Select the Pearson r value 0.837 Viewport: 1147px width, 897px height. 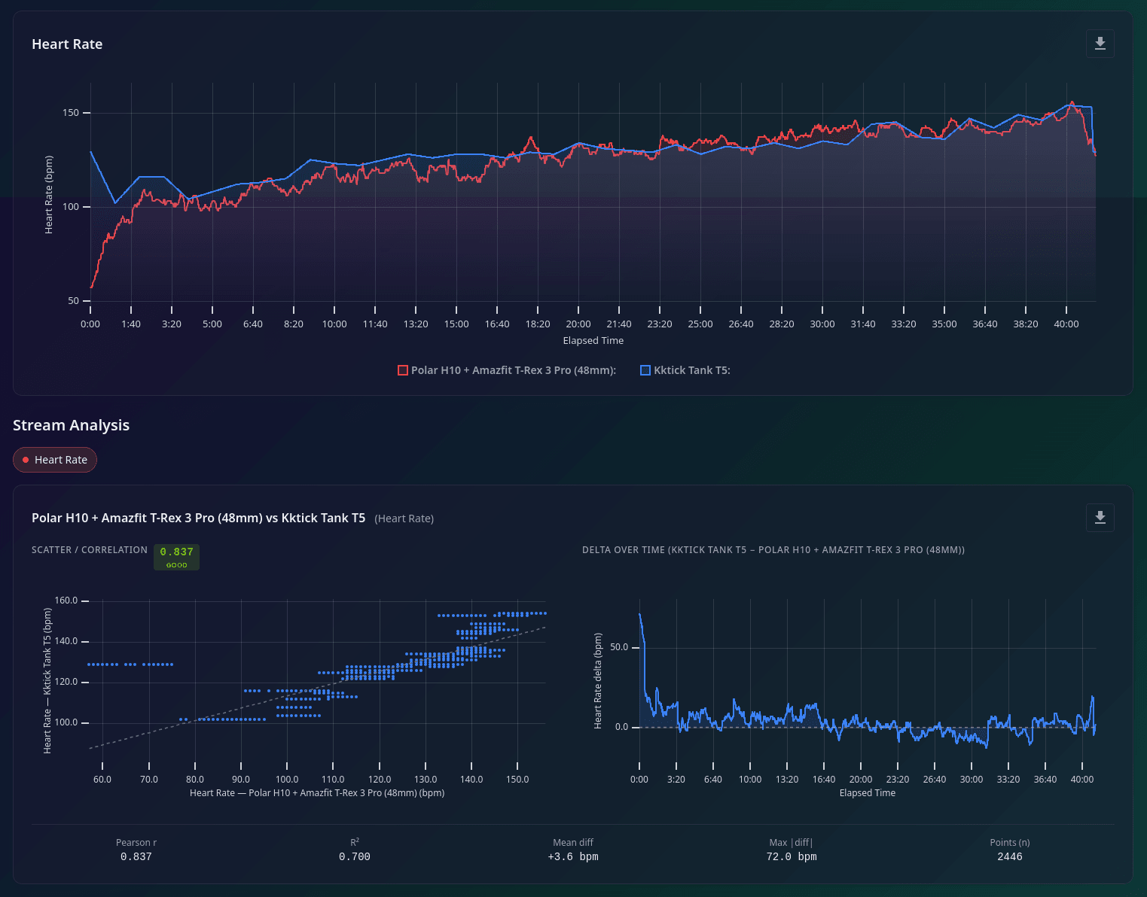pos(136,856)
